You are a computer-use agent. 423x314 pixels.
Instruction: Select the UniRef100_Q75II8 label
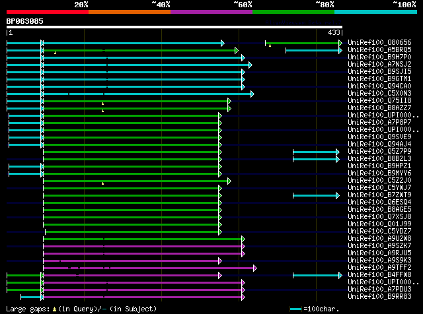(379, 100)
